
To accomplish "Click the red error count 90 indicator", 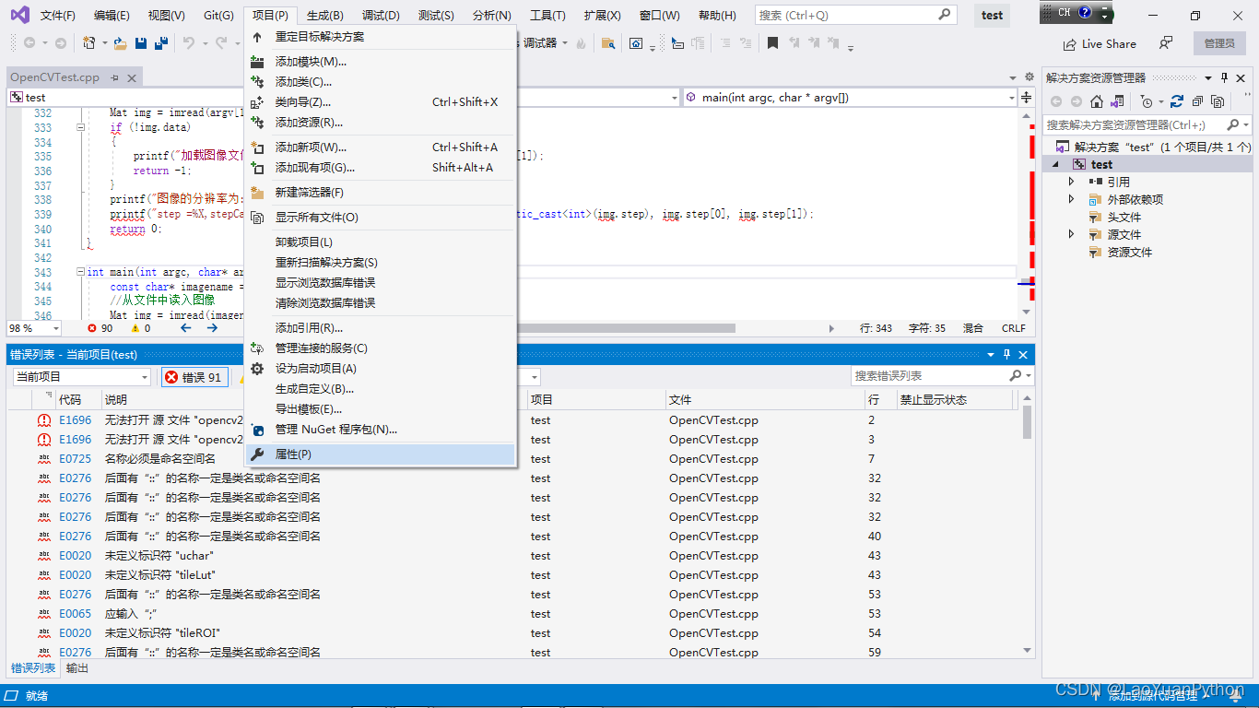I will pyautogui.click(x=100, y=328).
